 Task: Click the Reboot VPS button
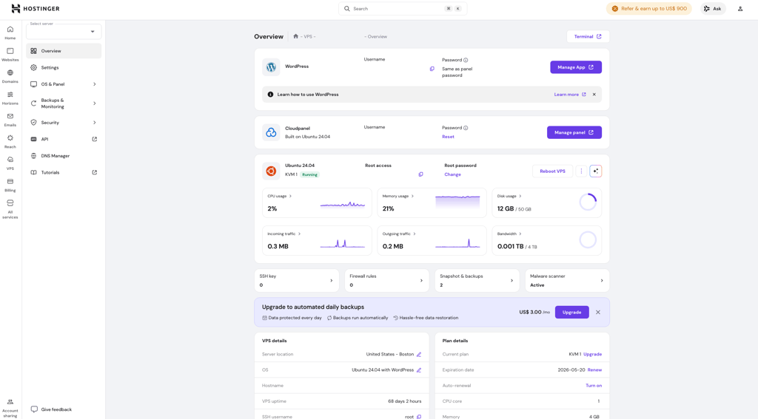pos(552,171)
